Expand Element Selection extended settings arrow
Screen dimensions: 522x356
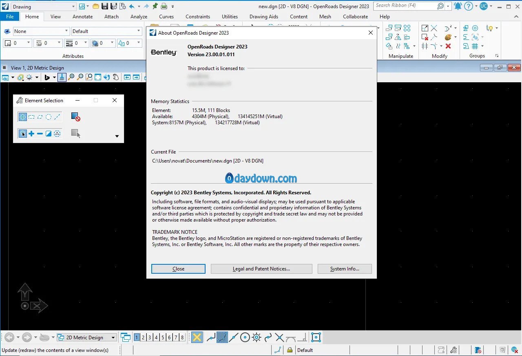click(x=117, y=136)
